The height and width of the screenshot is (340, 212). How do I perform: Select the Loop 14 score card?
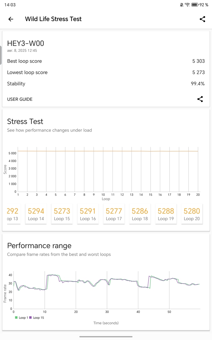coord(36,214)
